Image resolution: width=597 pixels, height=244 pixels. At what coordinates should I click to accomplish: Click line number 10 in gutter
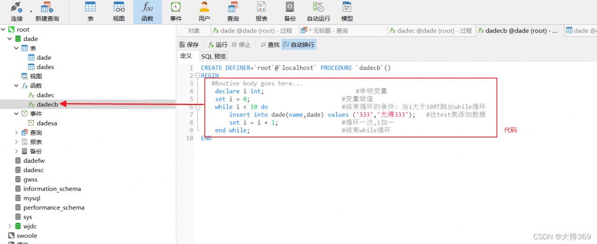[189, 138]
